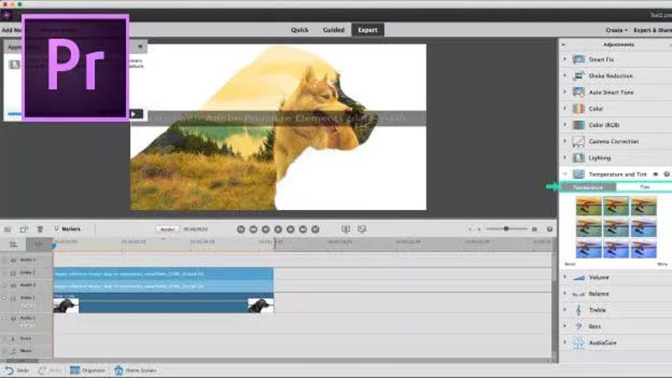Open the Organizer from the bottom bar
The height and width of the screenshot is (378, 672).
(87, 370)
